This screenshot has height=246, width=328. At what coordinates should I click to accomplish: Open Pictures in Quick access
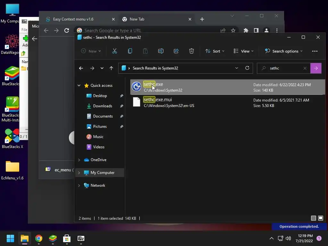click(100, 126)
